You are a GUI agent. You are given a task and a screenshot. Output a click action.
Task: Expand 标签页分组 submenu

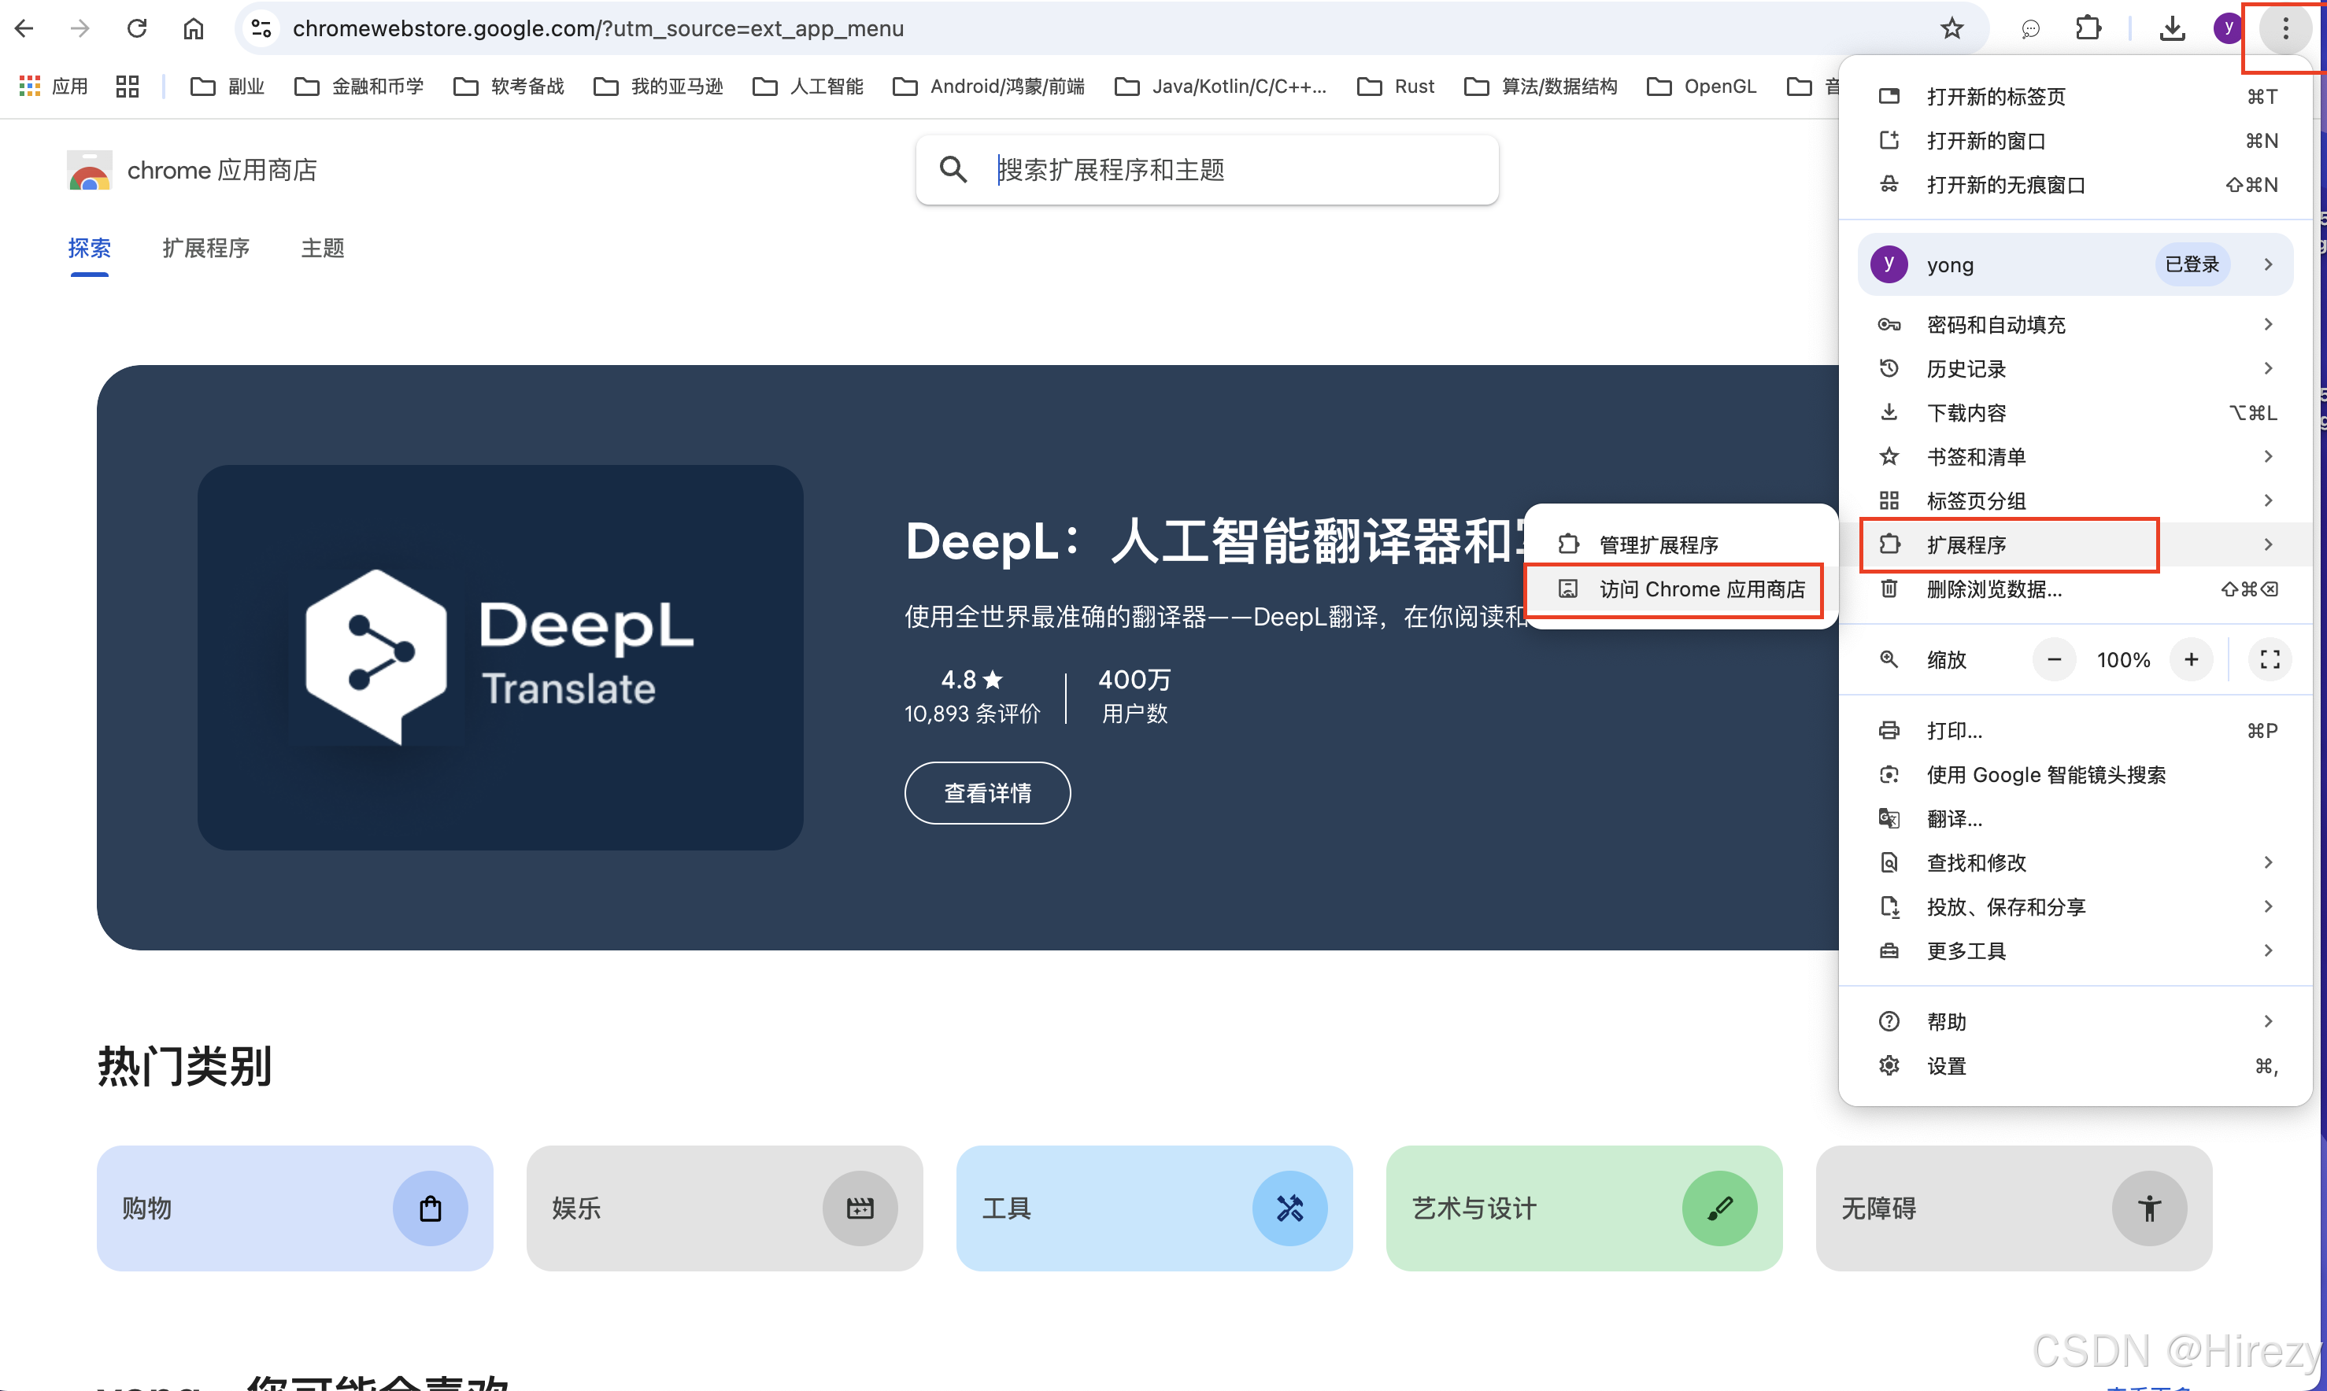point(2075,500)
